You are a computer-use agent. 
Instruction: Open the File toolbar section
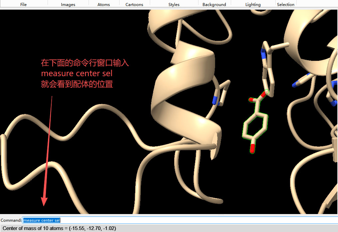(23, 4)
